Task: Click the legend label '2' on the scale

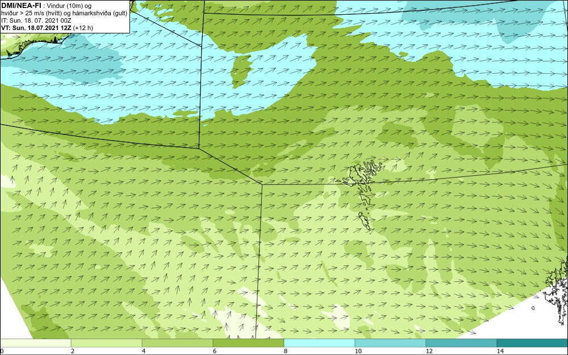Action: [73, 352]
